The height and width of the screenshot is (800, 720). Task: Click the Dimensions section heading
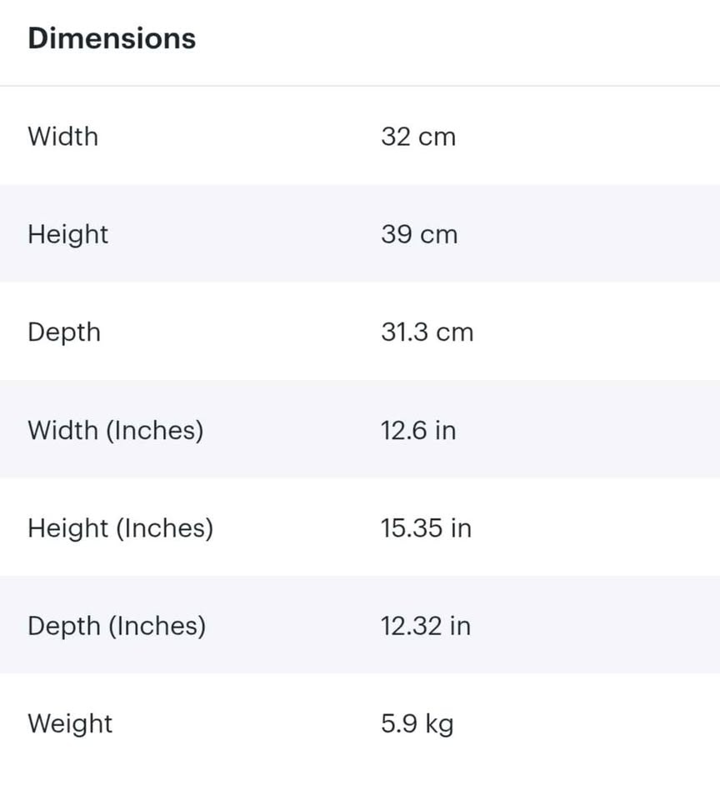(x=112, y=38)
